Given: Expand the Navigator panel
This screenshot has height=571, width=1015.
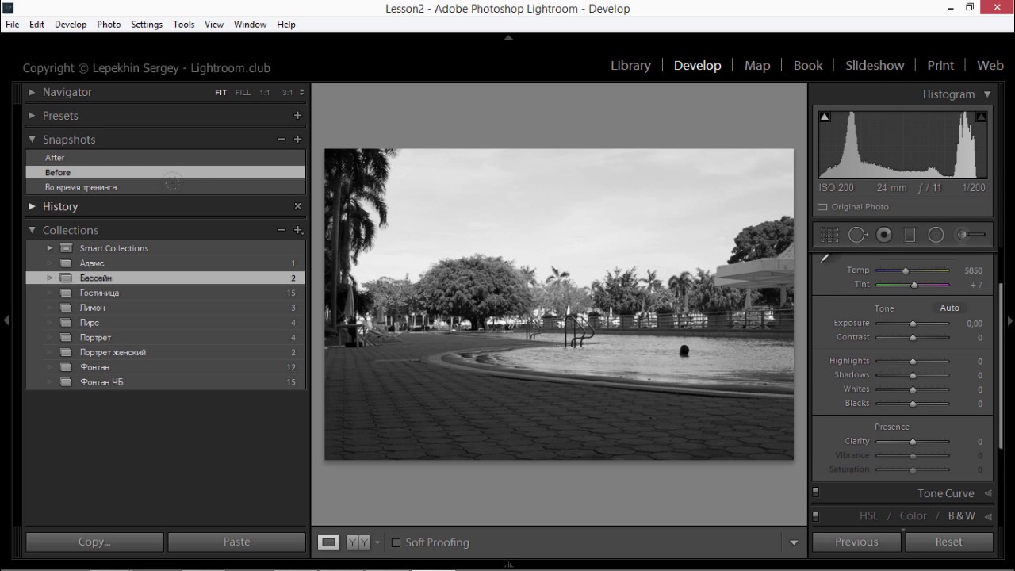Looking at the screenshot, I should point(32,93).
